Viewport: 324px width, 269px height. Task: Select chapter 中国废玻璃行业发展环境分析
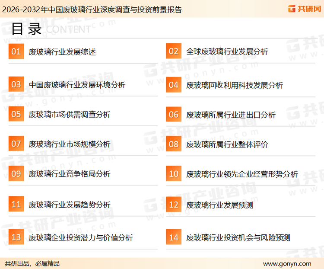[77, 85]
